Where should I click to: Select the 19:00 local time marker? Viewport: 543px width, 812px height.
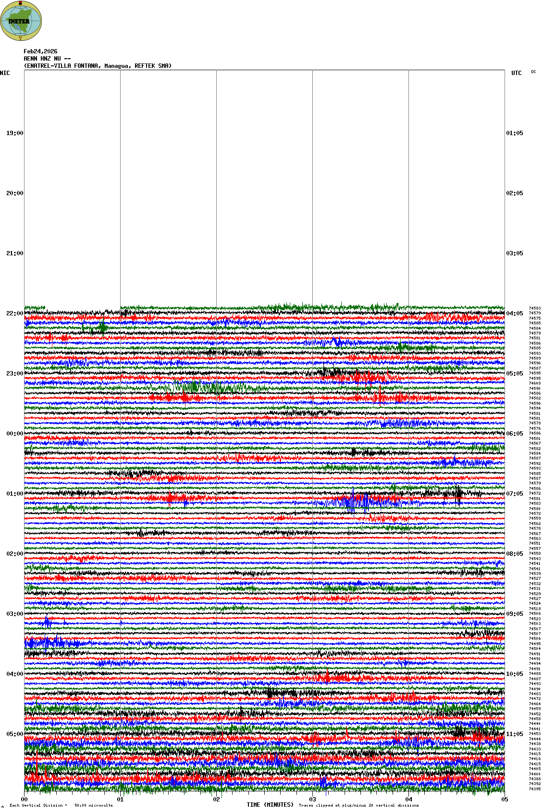tap(14, 133)
